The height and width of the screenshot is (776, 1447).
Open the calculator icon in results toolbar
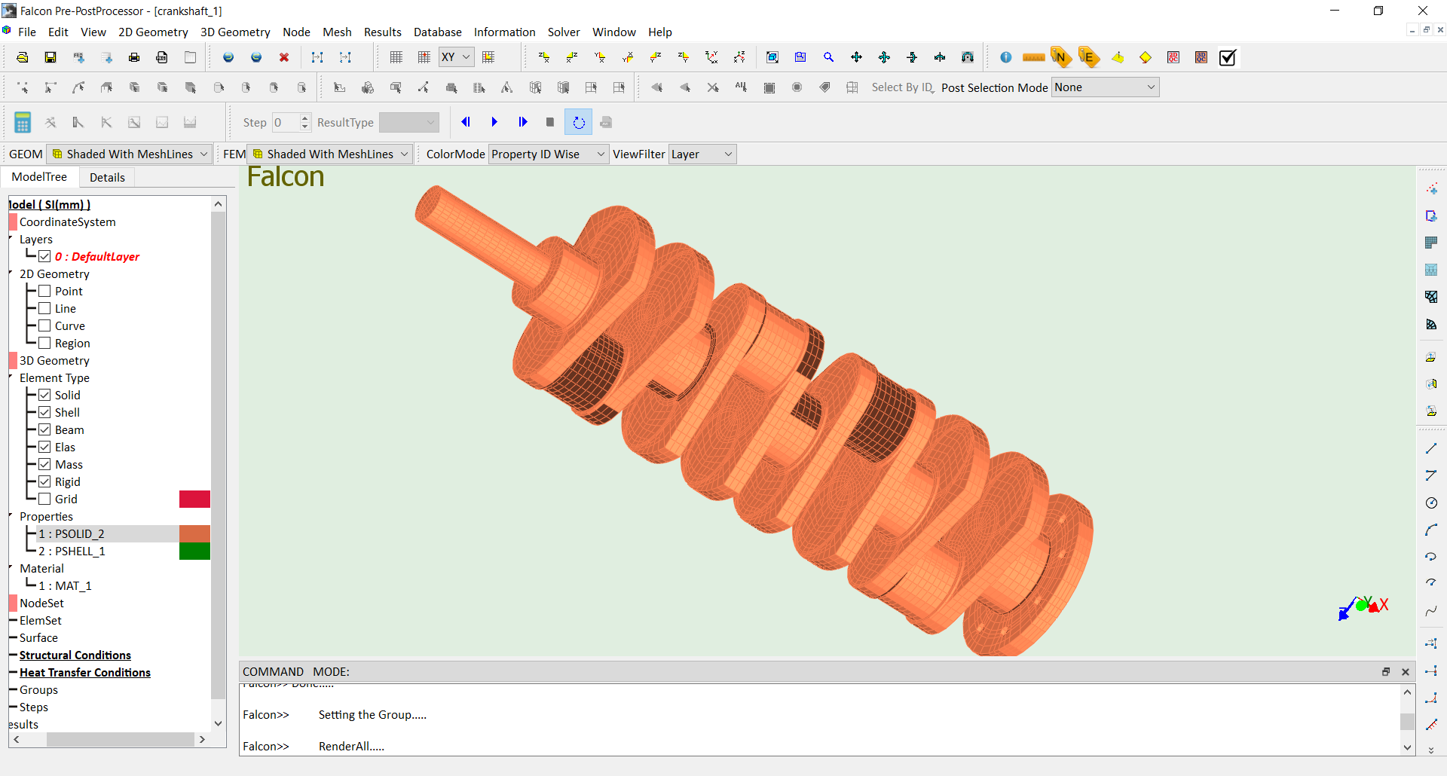23,122
